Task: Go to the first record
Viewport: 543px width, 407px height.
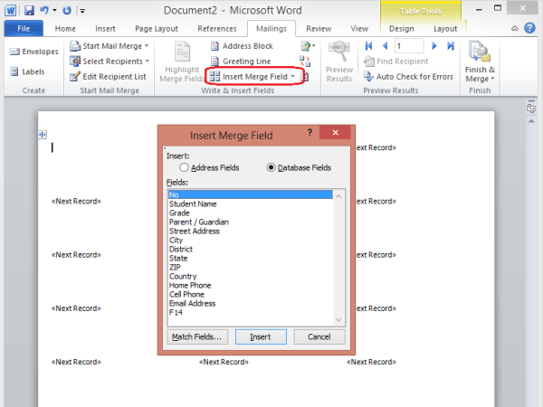Action: point(369,46)
